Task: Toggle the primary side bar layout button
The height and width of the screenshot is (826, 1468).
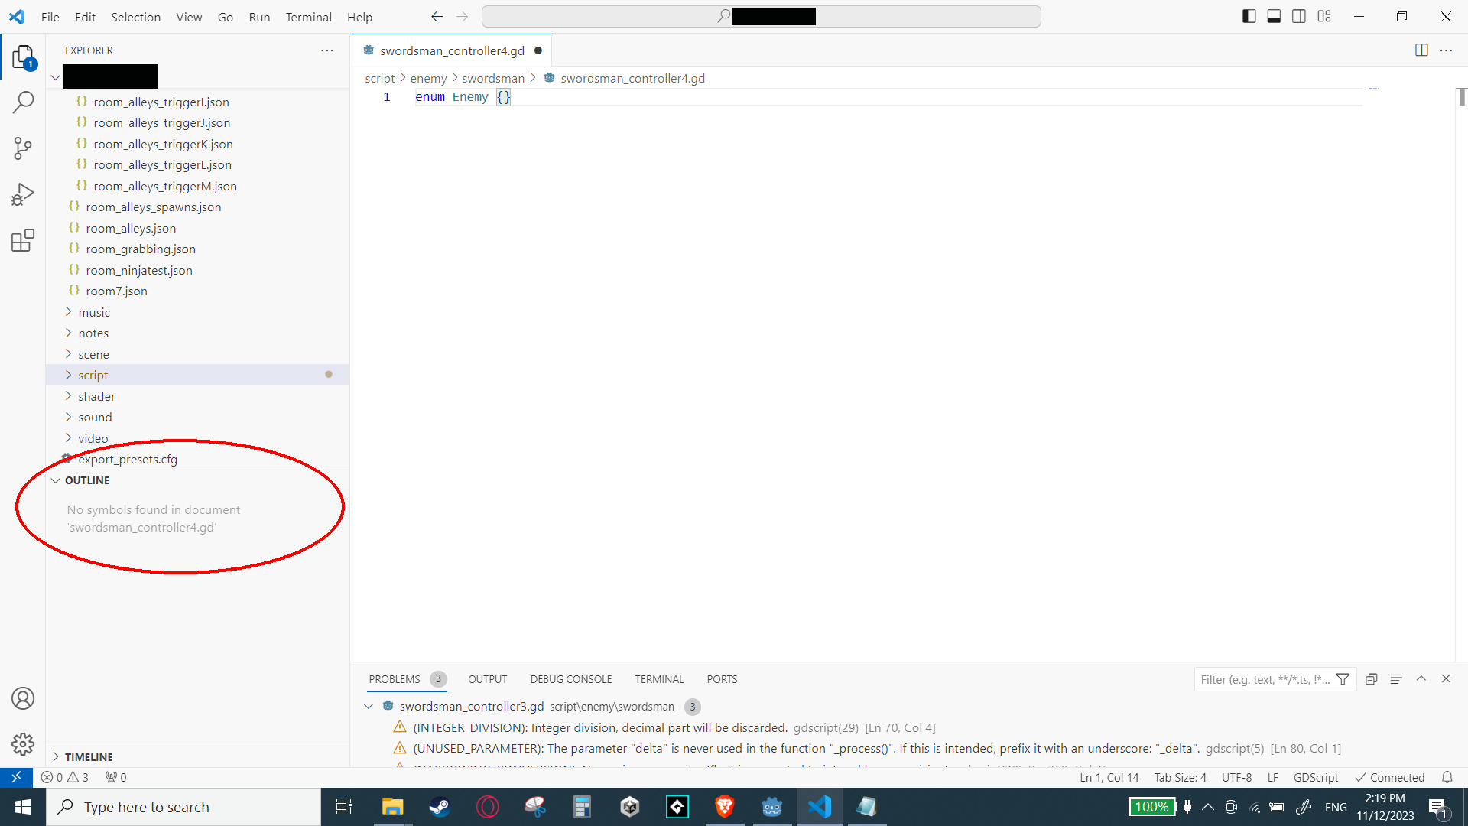Action: 1249,17
